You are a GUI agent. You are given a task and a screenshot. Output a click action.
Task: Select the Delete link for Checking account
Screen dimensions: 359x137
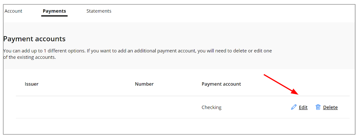click(x=330, y=107)
